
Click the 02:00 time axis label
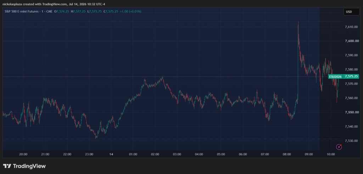[155, 155]
